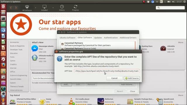The width and height of the screenshot is (187, 105).
Task: Select the Sound & Video category
Action: click(x=15, y=79)
